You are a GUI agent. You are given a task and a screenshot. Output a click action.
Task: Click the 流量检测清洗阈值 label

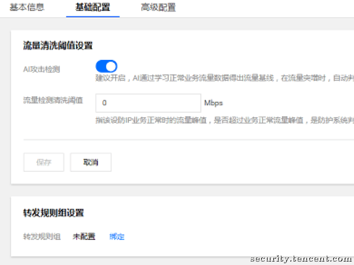point(53,100)
